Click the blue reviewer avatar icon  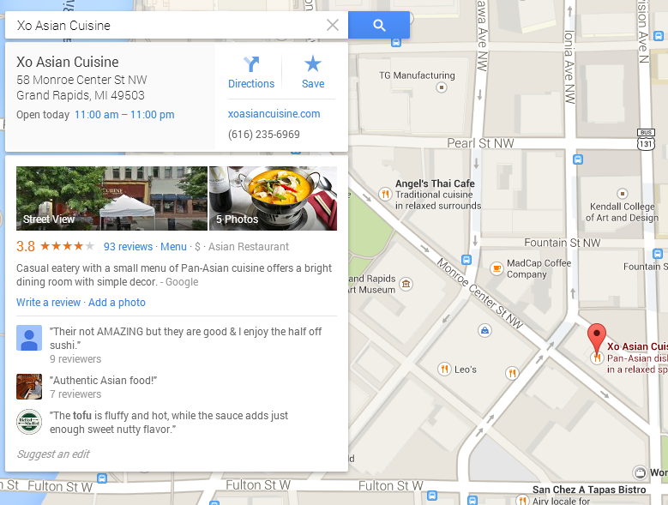point(29,338)
